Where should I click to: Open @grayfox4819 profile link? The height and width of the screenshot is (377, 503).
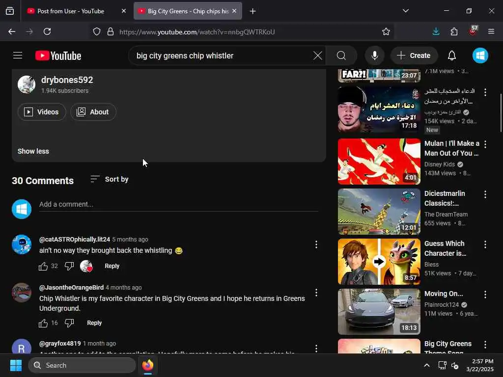pyautogui.click(x=60, y=344)
